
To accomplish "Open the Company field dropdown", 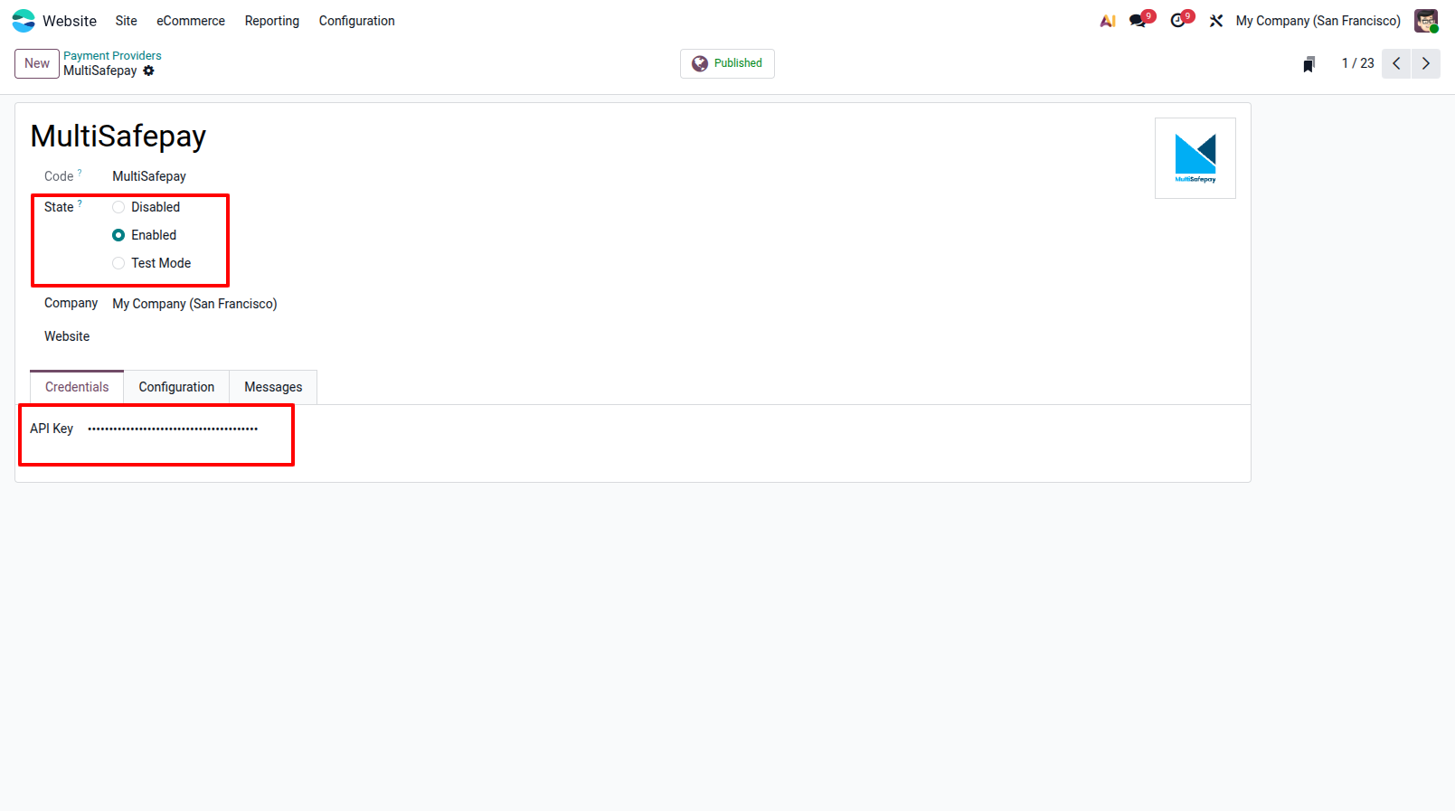I will [194, 304].
